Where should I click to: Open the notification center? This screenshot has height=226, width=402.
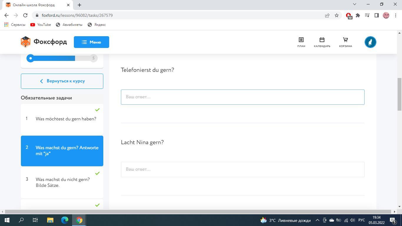[x=393, y=220]
